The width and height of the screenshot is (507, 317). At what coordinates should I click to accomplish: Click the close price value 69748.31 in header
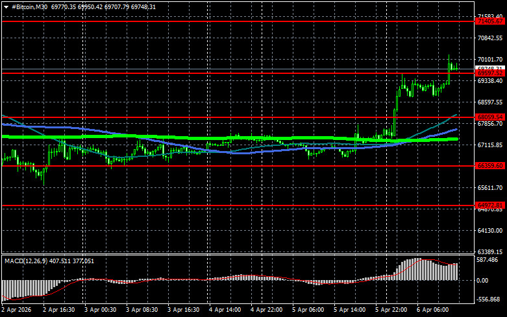(143, 6)
